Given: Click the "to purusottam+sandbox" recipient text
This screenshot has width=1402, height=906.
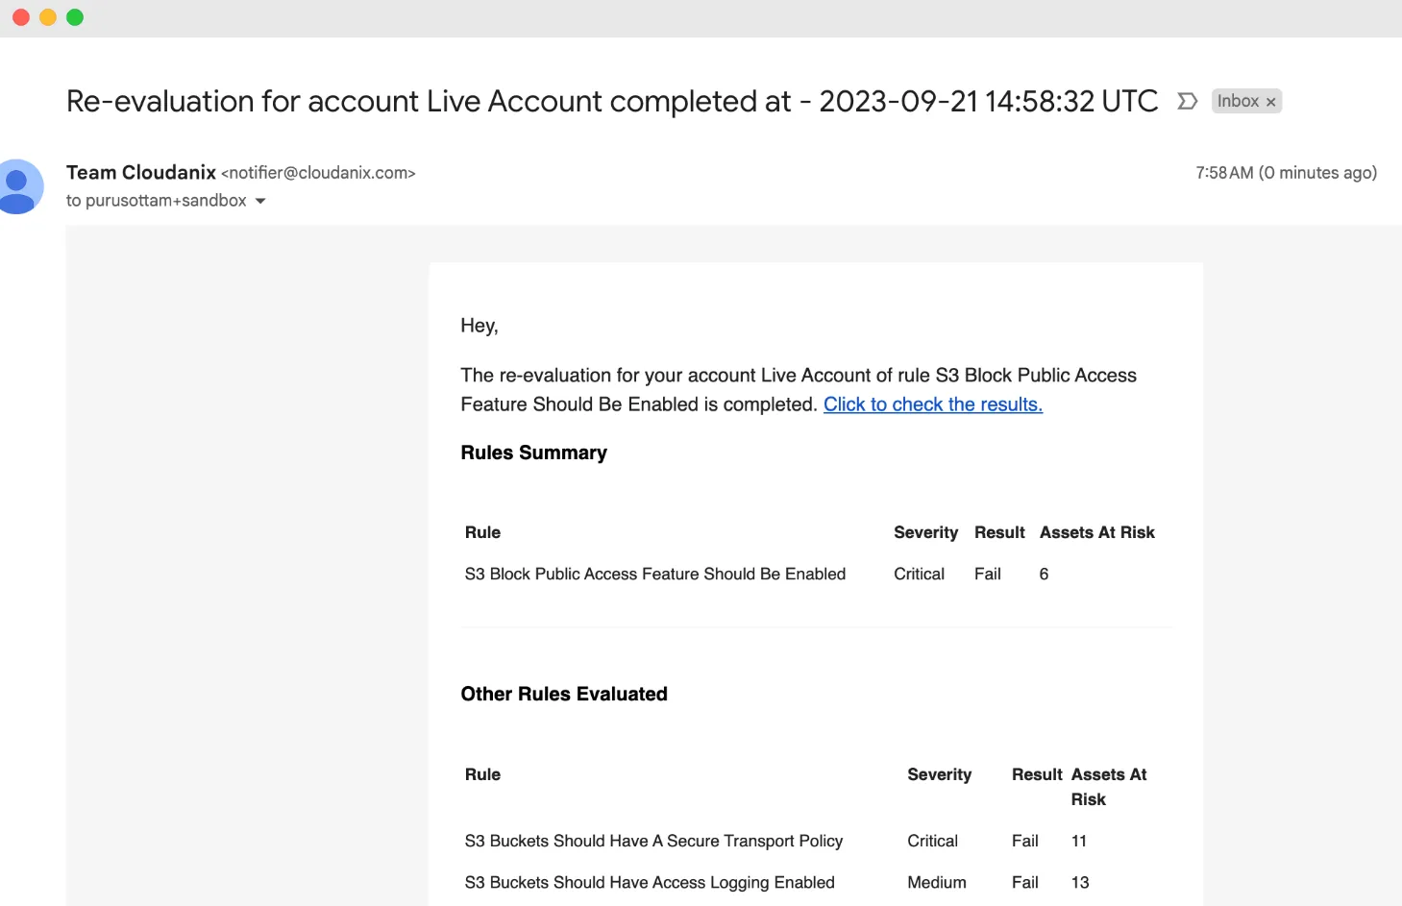Looking at the screenshot, I should (156, 201).
